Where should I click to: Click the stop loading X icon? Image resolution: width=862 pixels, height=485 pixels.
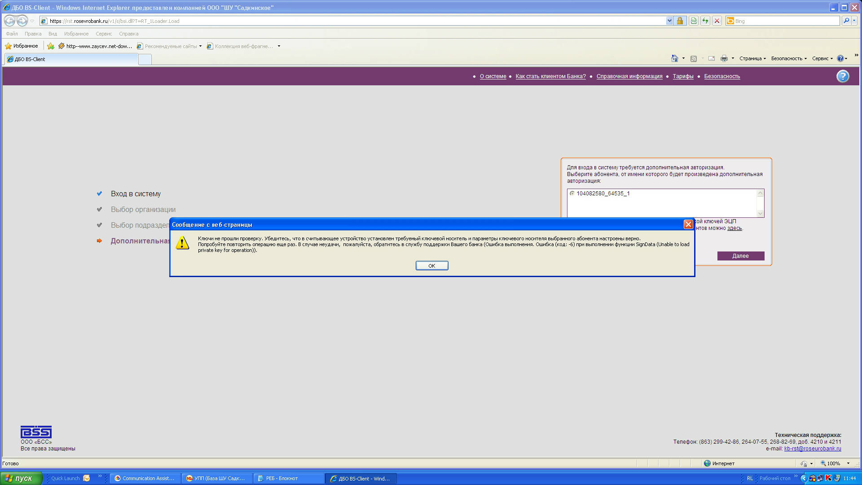point(717,21)
